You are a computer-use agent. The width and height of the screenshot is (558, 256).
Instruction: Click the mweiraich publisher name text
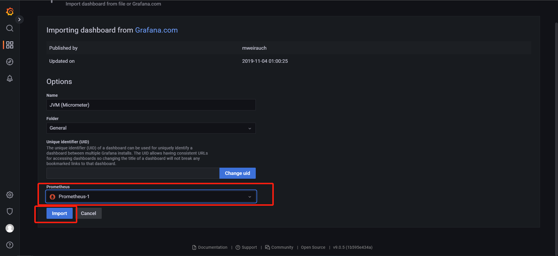254,48
